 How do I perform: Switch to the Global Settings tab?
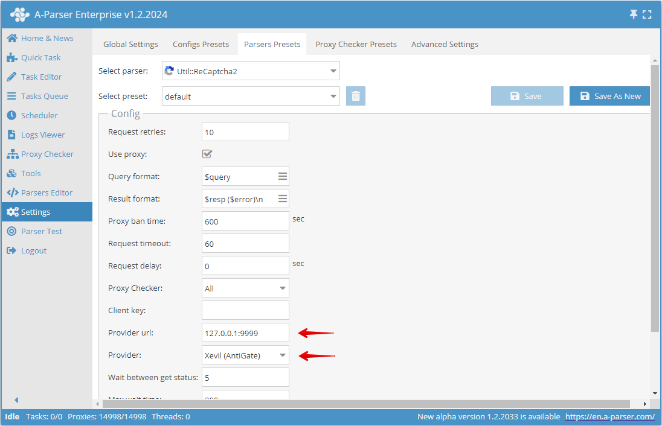pyautogui.click(x=130, y=44)
